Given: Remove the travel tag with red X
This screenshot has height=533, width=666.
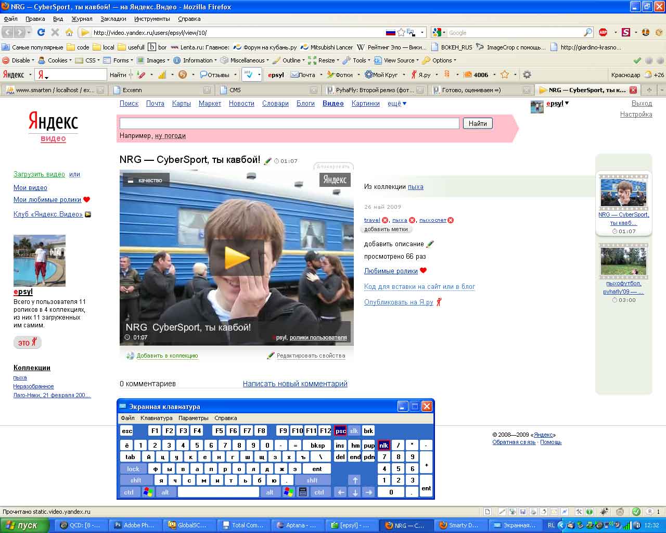Looking at the screenshot, I should pos(385,220).
